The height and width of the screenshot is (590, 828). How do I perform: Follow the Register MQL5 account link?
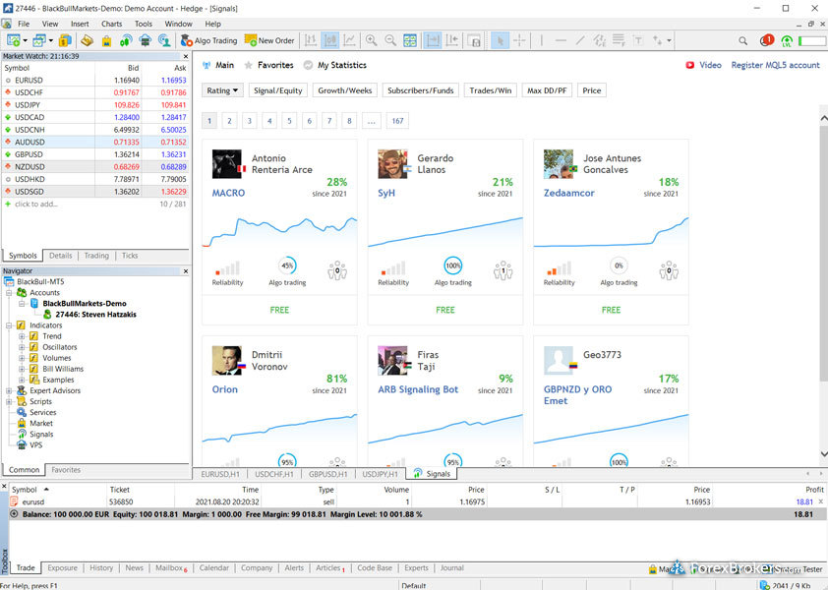click(775, 65)
